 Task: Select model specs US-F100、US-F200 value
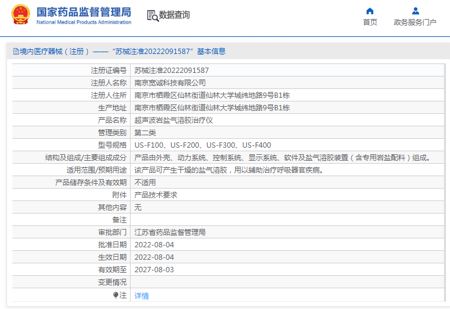(x=202, y=145)
